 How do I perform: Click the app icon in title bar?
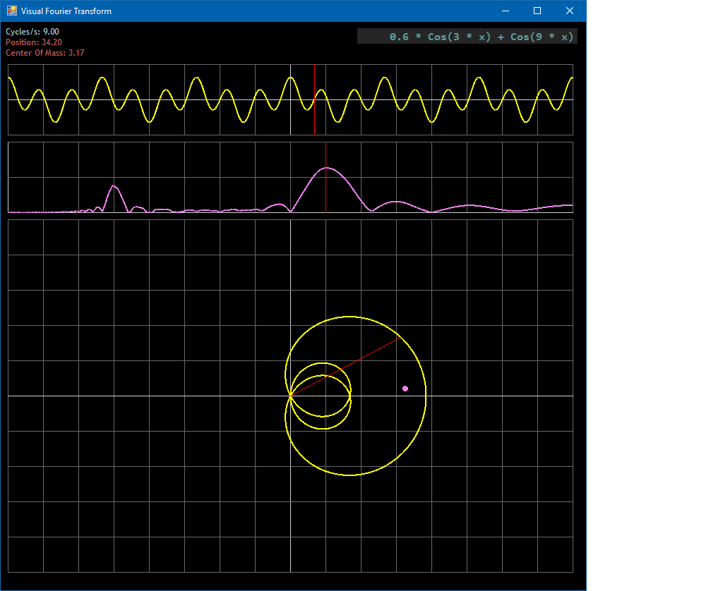(11, 11)
